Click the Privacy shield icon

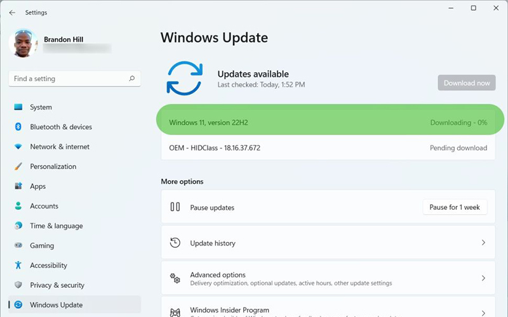pyautogui.click(x=18, y=285)
